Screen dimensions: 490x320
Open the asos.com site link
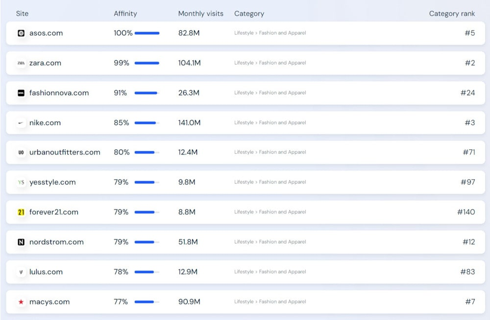pos(46,33)
